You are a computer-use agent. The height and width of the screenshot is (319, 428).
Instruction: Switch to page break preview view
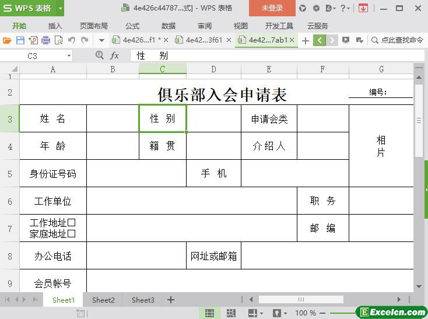point(231,313)
